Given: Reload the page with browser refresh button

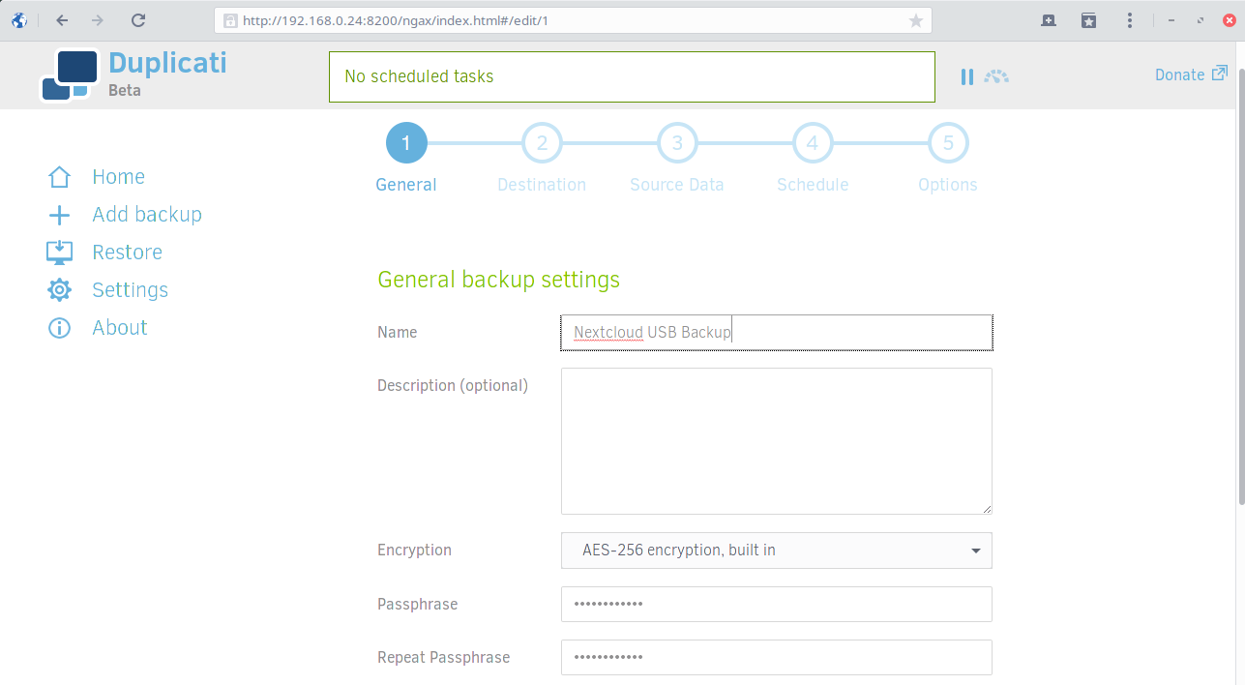Looking at the screenshot, I should [138, 20].
